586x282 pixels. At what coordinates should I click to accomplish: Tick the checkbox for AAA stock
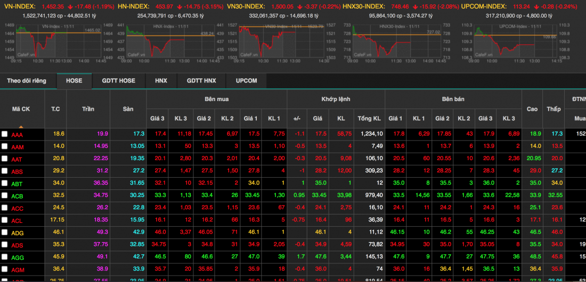coord(5,135)
